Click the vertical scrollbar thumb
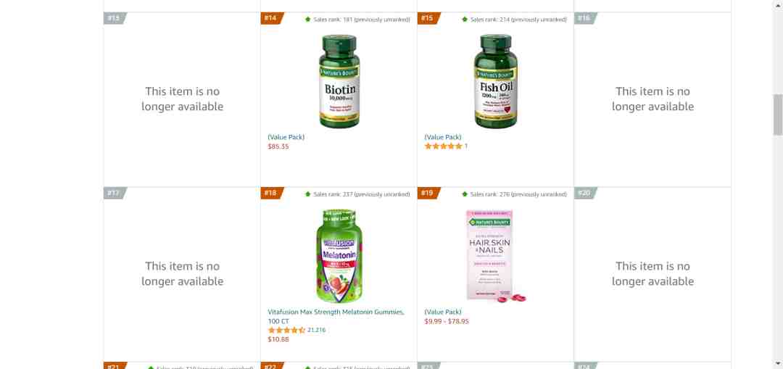The height and width of the screenshot is (369, 783). point(778,115)
